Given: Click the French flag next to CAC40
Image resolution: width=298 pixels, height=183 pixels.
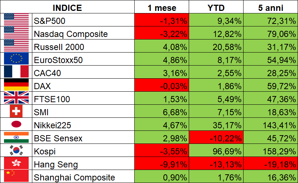Looking at the screenshot, I should pyautogui.click(x=16, y=72).
